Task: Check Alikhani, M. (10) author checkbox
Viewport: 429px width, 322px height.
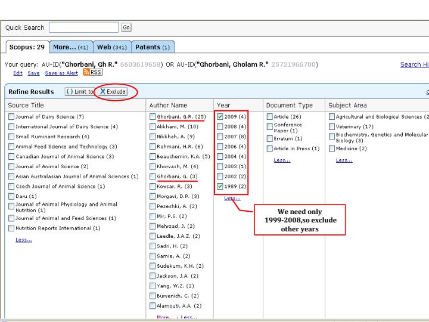Action: pos(153,126)
